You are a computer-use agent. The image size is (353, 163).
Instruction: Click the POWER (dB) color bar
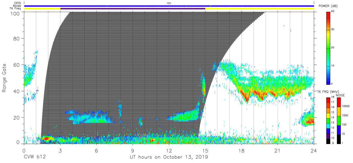(x=329, y=48)
